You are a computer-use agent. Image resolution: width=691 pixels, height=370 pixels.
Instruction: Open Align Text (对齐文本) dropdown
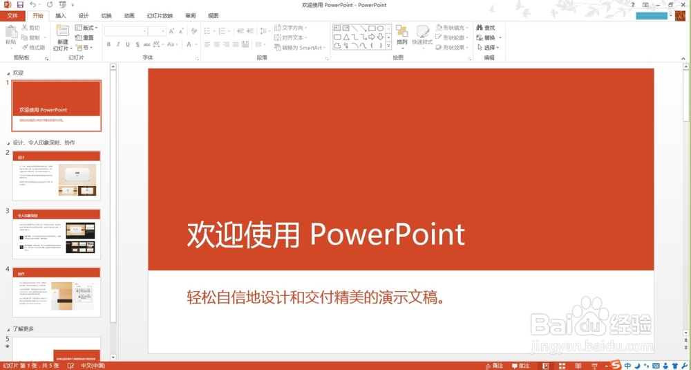(290, 37)
